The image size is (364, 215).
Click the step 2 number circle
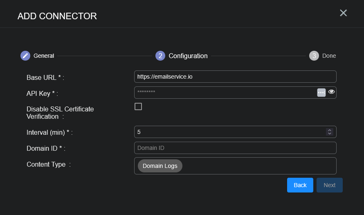tap(160, 56)
